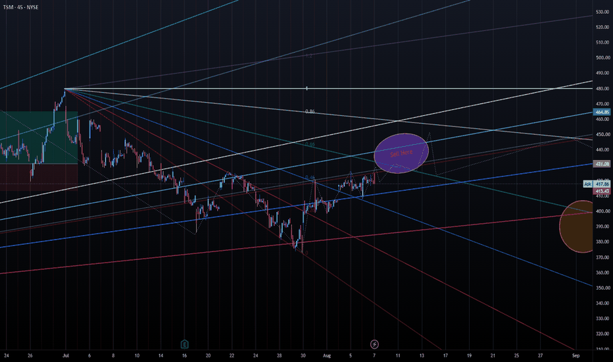Click the 'Aug' date label on the time axis

[327, 355]
